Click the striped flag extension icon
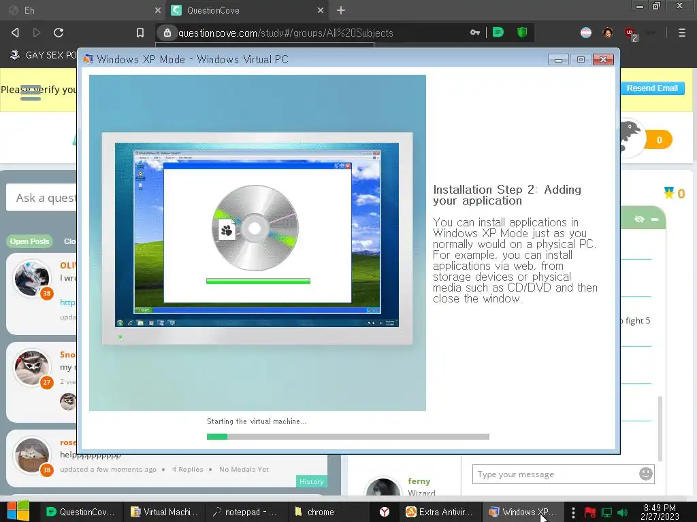Screen dimensions: 697x522 coord(586,33)
